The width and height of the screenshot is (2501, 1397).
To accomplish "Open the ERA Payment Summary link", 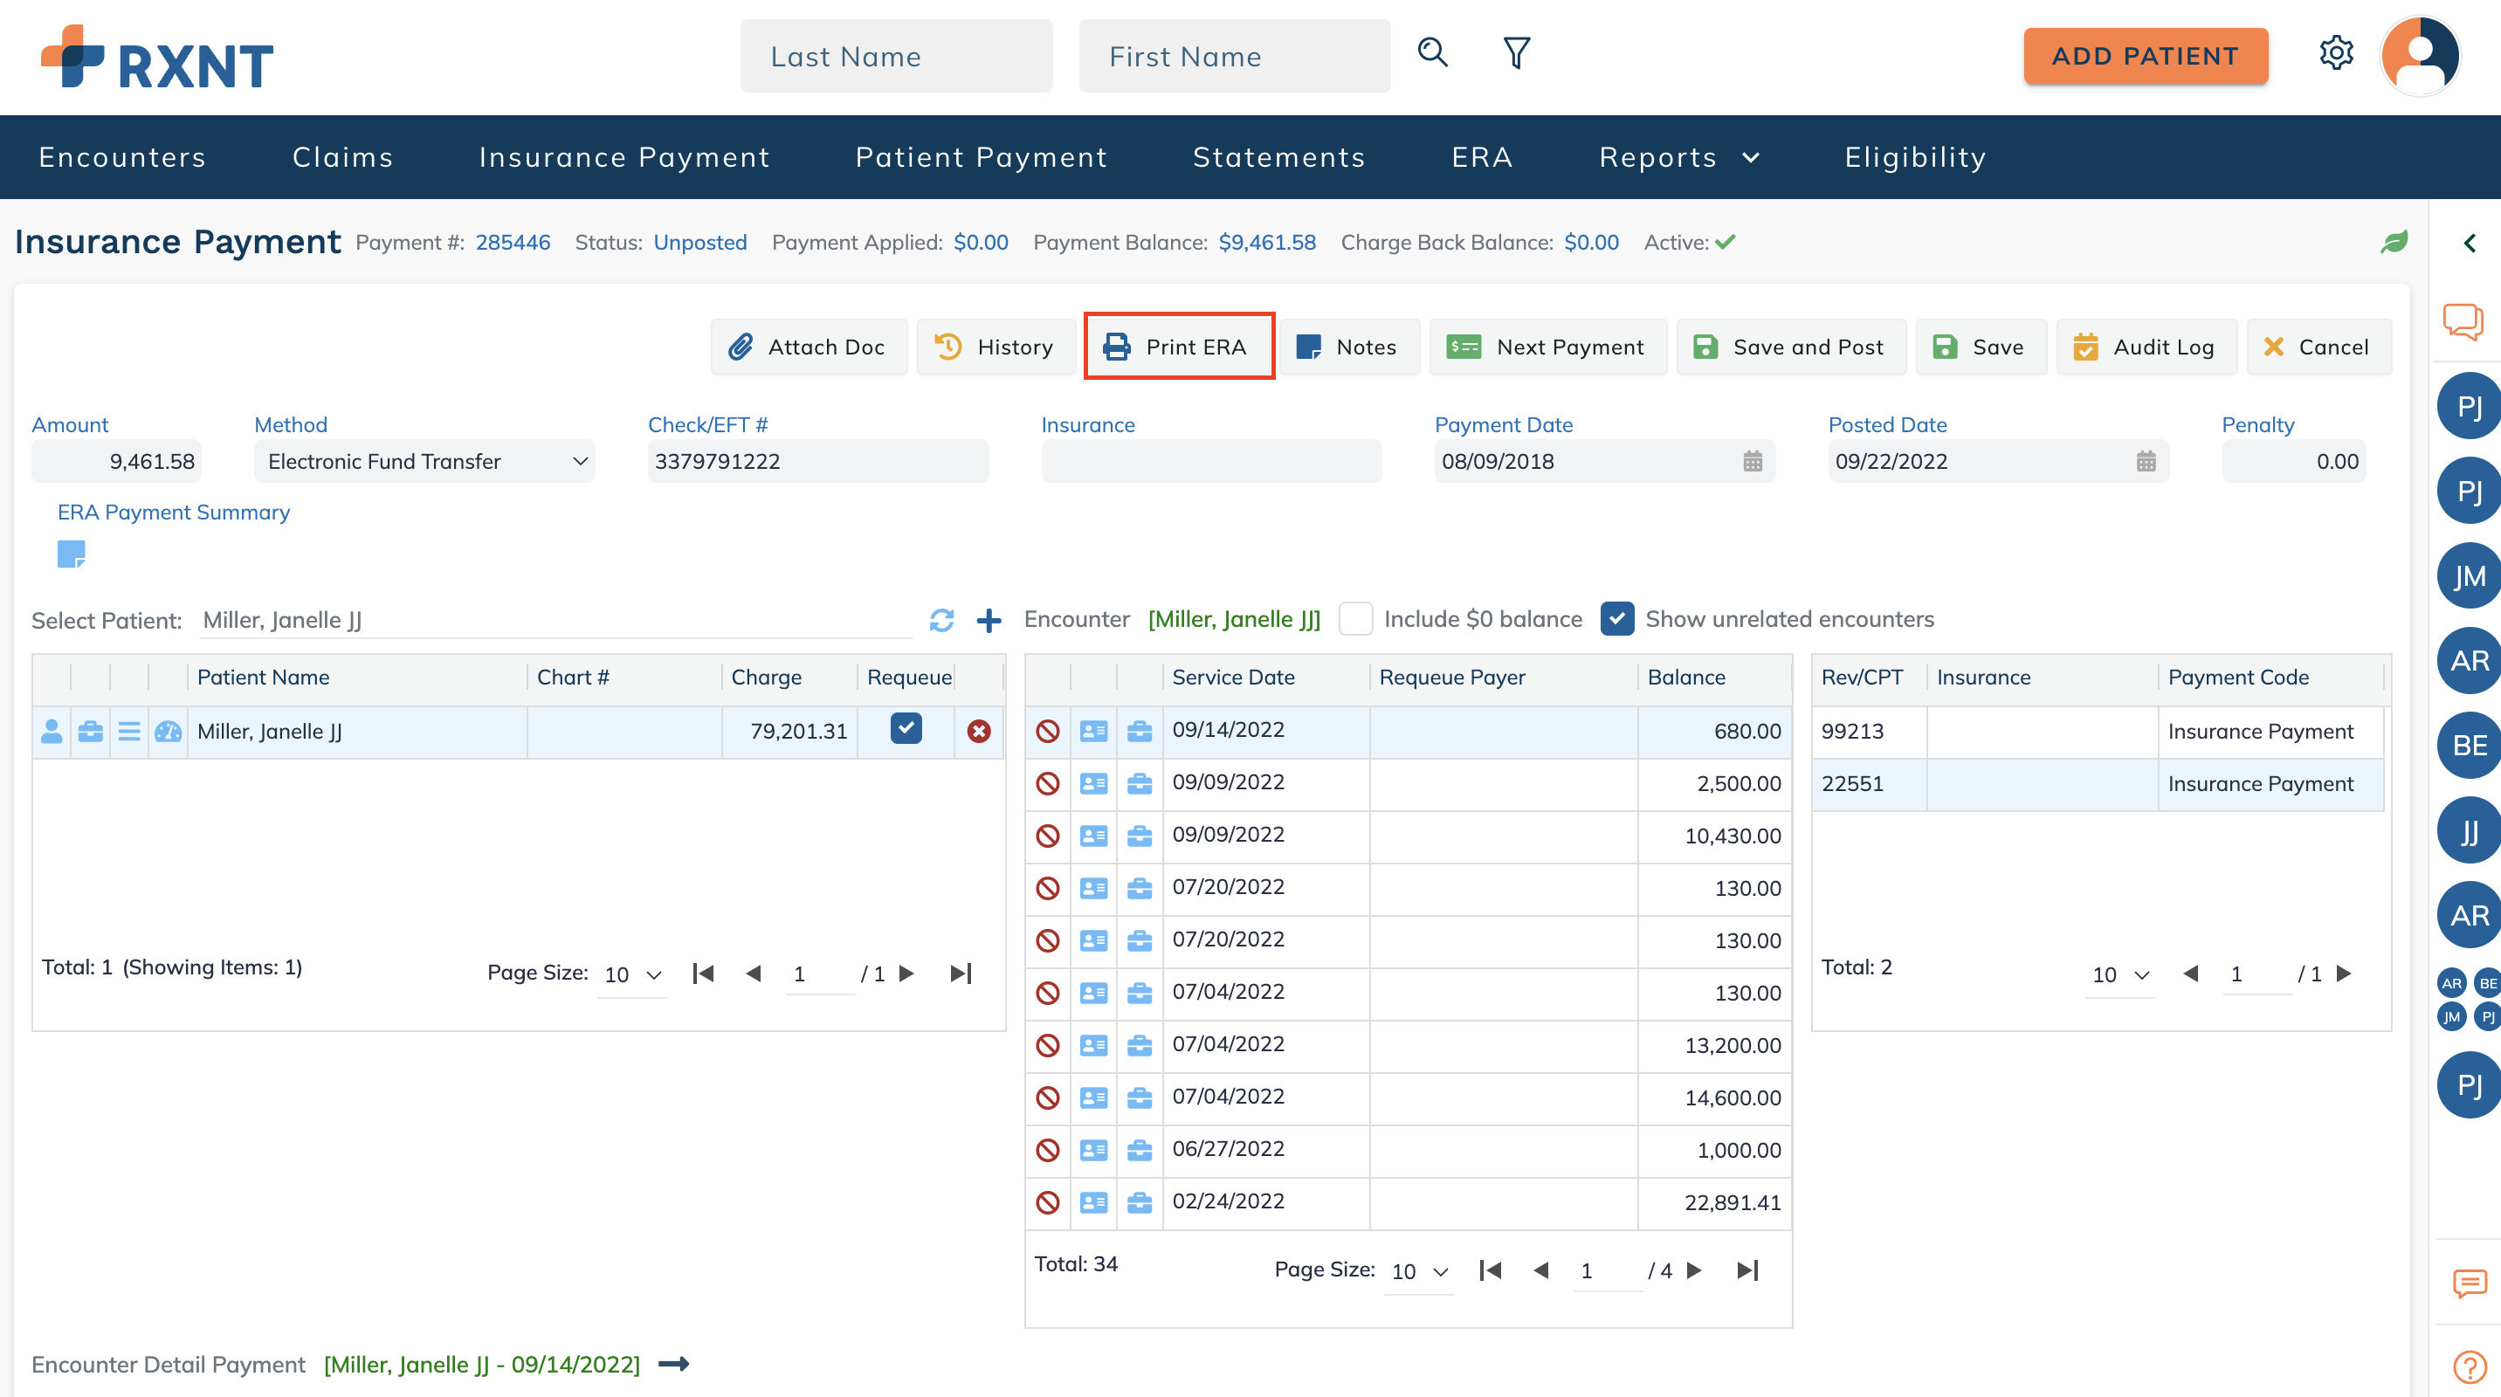I will pos(174,513).
